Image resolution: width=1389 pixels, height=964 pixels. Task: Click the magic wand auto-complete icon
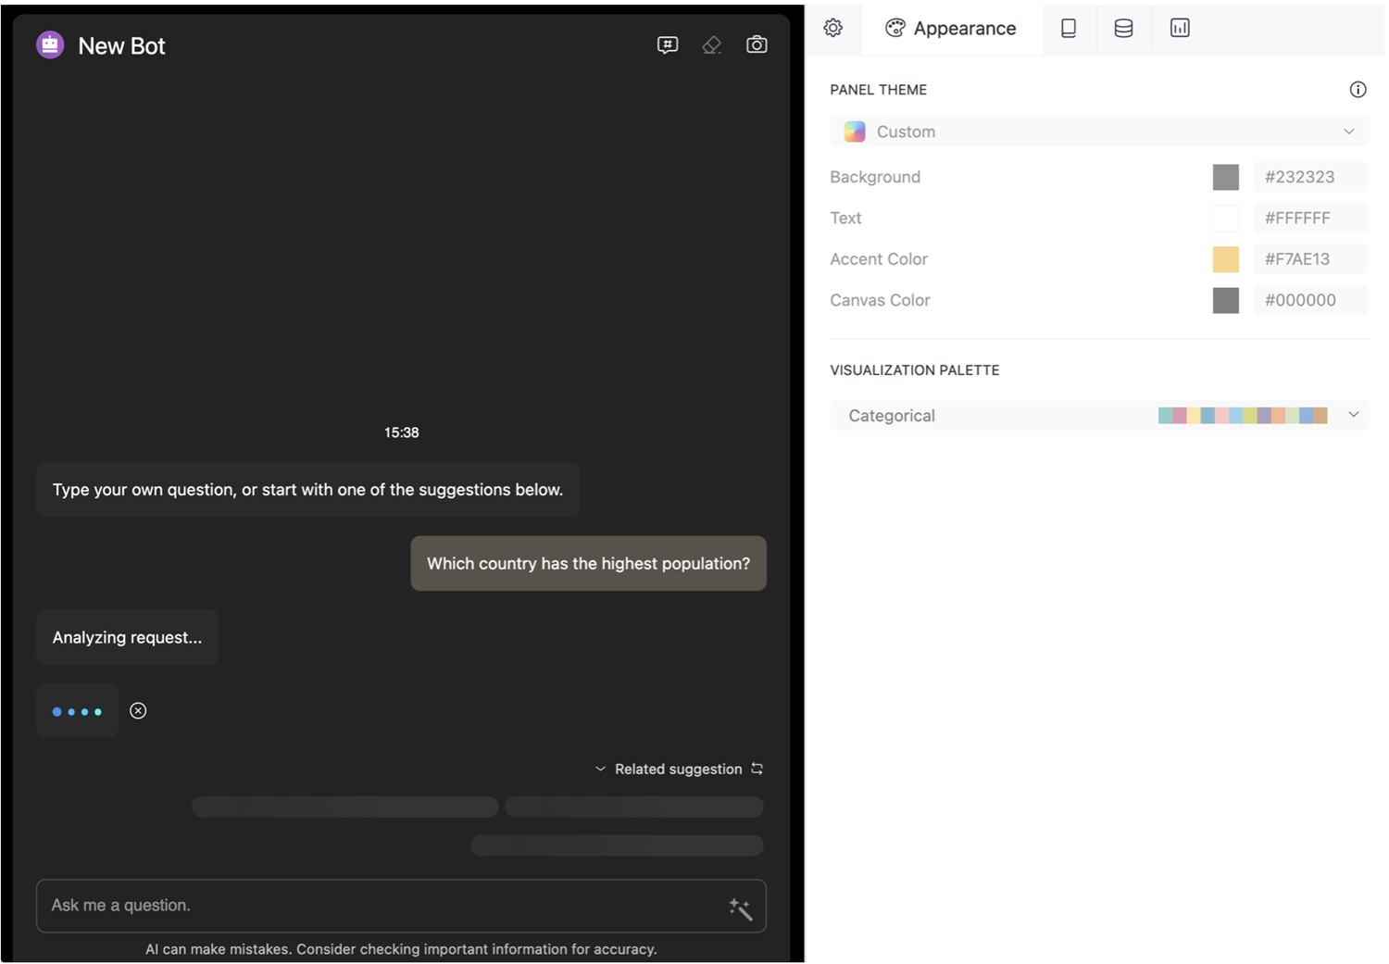[x=740, y=908]
